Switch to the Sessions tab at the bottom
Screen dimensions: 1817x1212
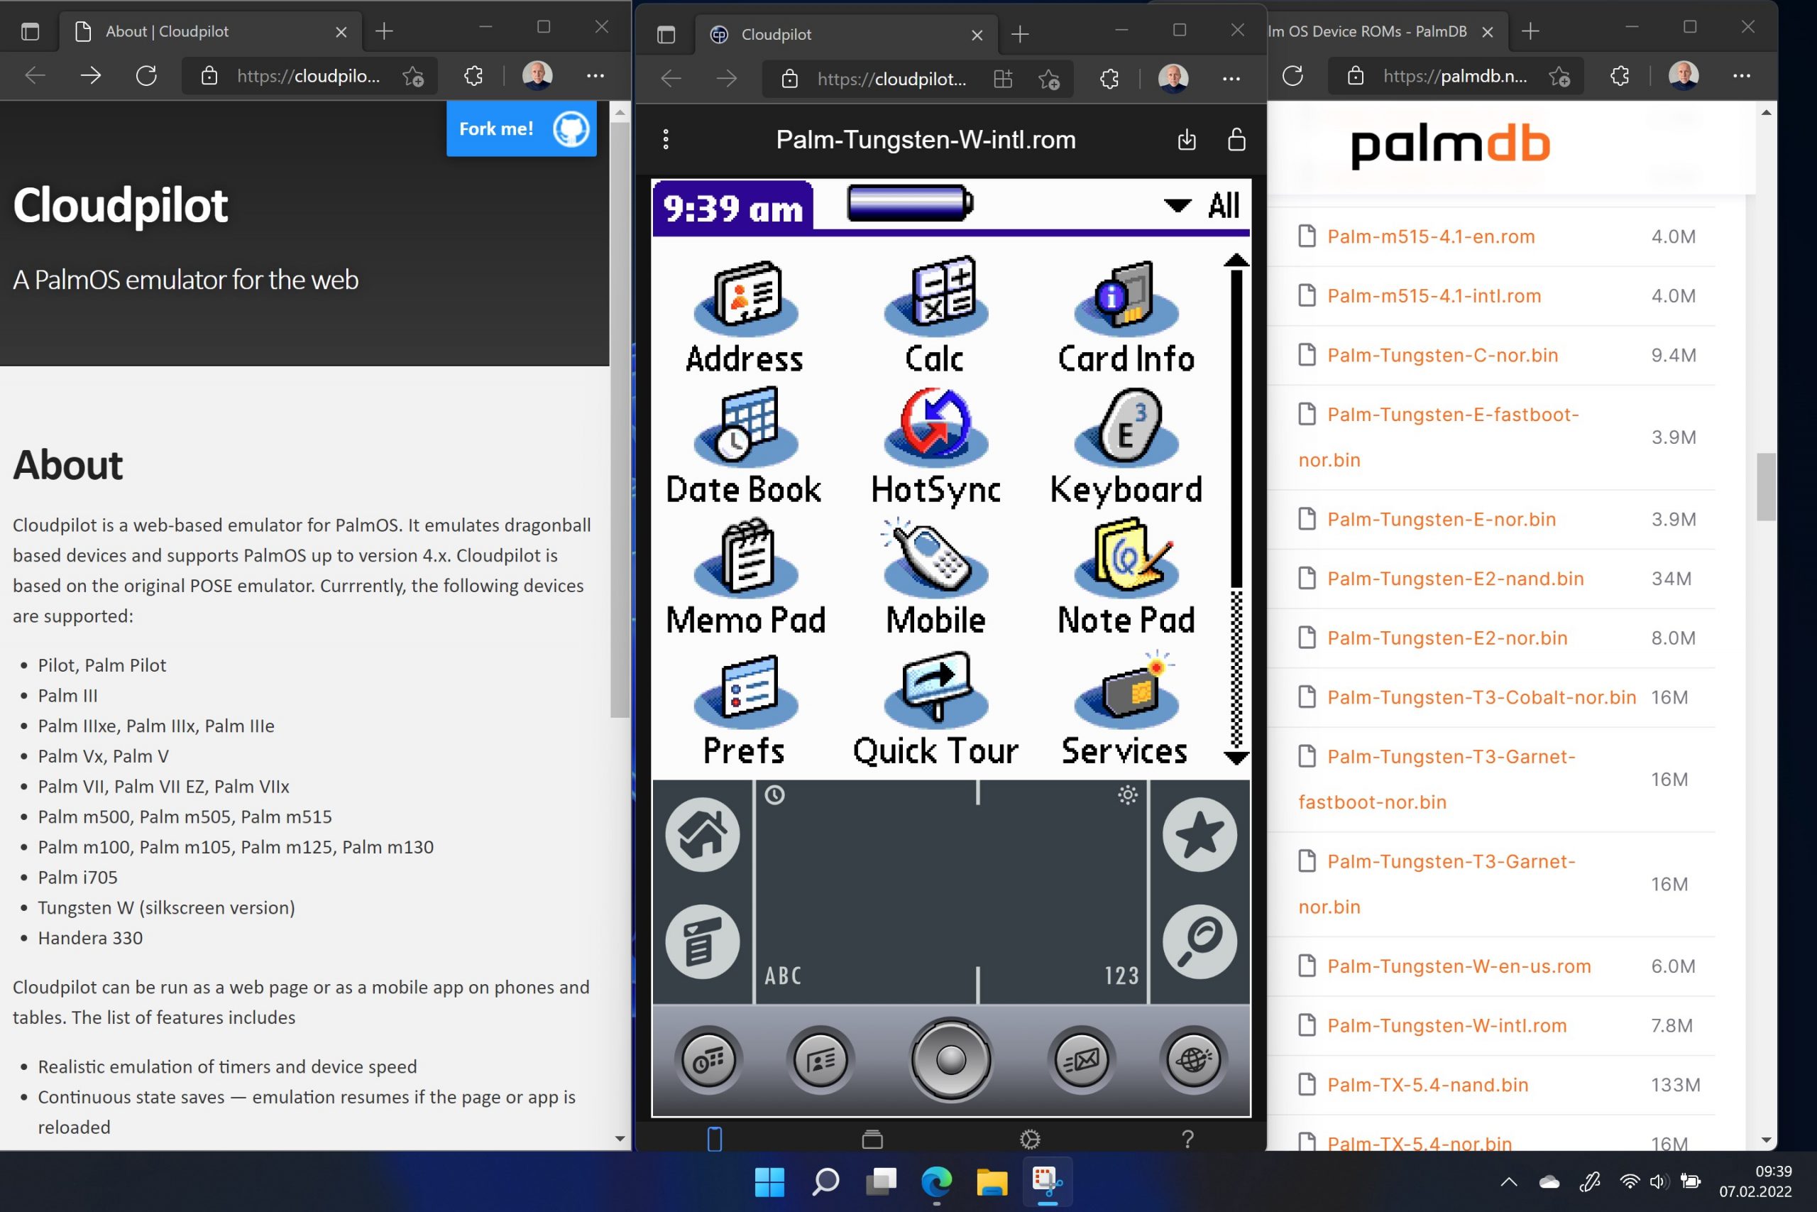click(x=872, y=1139)
